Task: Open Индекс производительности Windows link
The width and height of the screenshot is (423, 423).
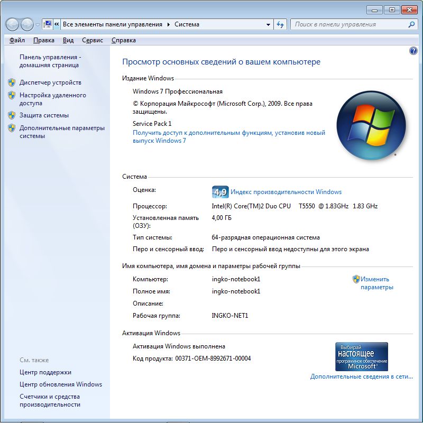Action: (x=286, y=192)
